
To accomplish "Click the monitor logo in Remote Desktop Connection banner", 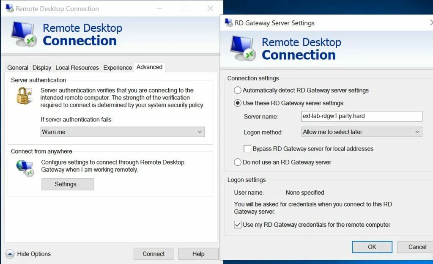I will pyautogui.click(x=24, y=34).
